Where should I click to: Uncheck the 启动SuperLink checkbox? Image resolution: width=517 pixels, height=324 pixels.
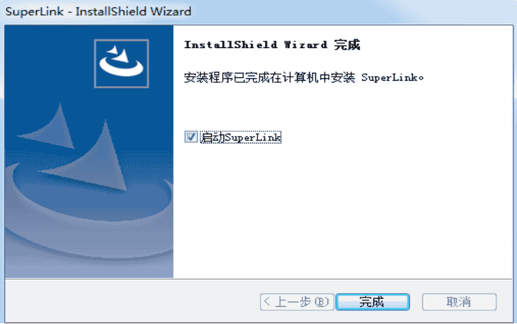191,137
